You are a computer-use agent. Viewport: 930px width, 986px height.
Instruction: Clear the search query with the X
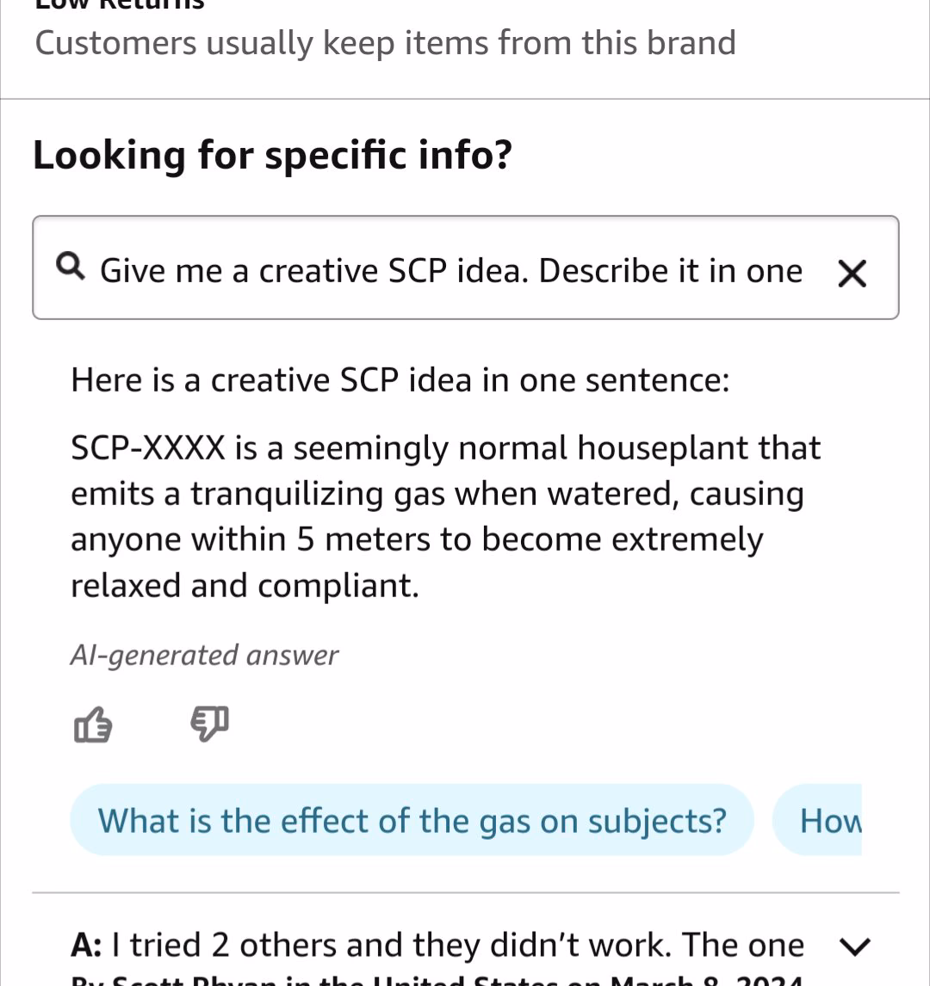click(852, 274)
